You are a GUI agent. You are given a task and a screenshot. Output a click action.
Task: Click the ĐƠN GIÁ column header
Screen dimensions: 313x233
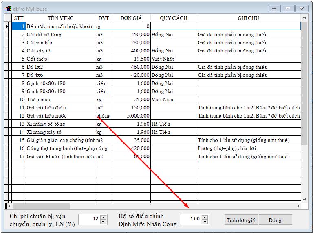pos(131,18)
